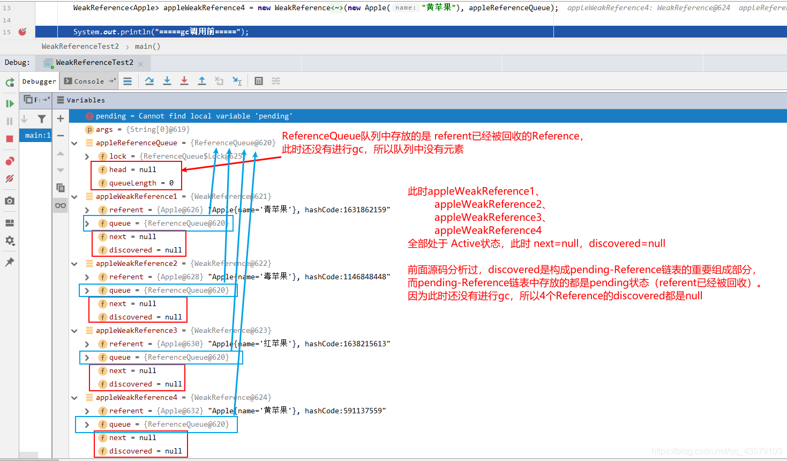787x461 pixels.
Task: Close the WeakReferenceTest2 debug tab
Action: click(x=140, y=64)
